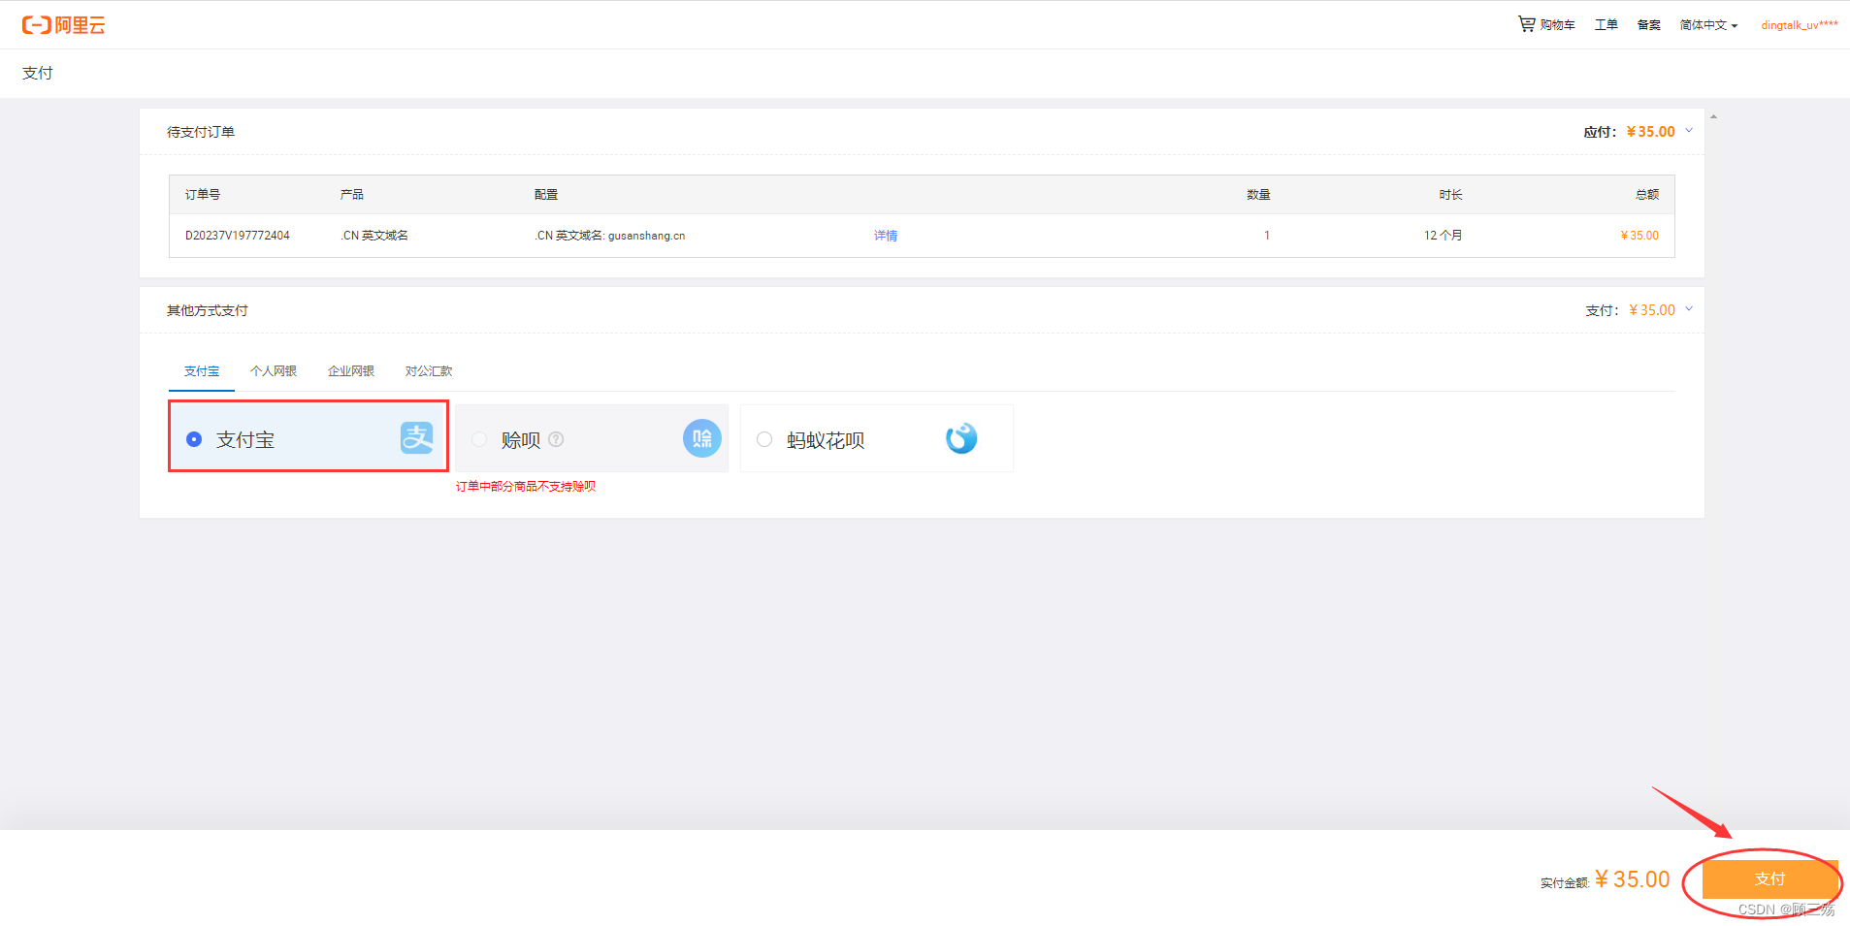This screenshot has height=926, width=1850.
Task: Select the 蚂蚁花呗 radio button
Action: click(x=764, y=439)
